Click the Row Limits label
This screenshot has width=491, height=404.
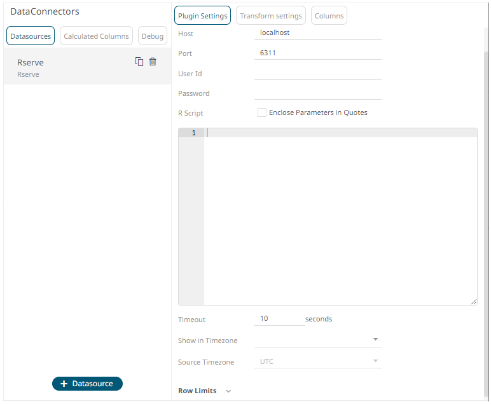coord(197,391)
